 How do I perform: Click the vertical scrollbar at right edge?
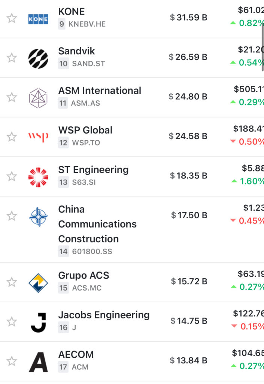pyautogui.click(x=263, y=46)
